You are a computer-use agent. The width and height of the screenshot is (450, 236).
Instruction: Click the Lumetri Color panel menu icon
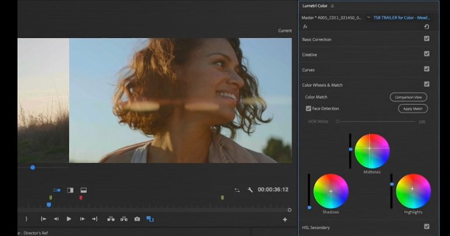coord(333,6)
